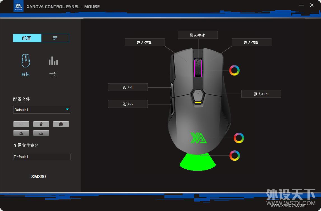Assign function to 默认-左键 button

(x=144, y=42)
